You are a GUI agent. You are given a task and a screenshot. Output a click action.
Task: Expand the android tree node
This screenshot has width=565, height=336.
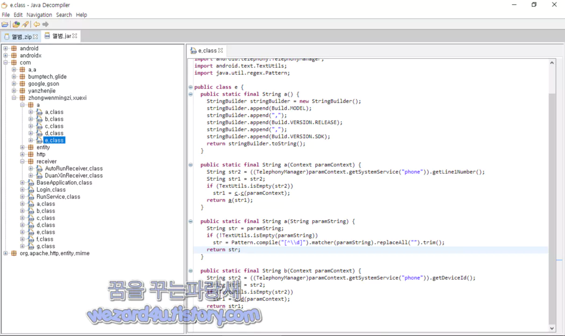(6, 49)
